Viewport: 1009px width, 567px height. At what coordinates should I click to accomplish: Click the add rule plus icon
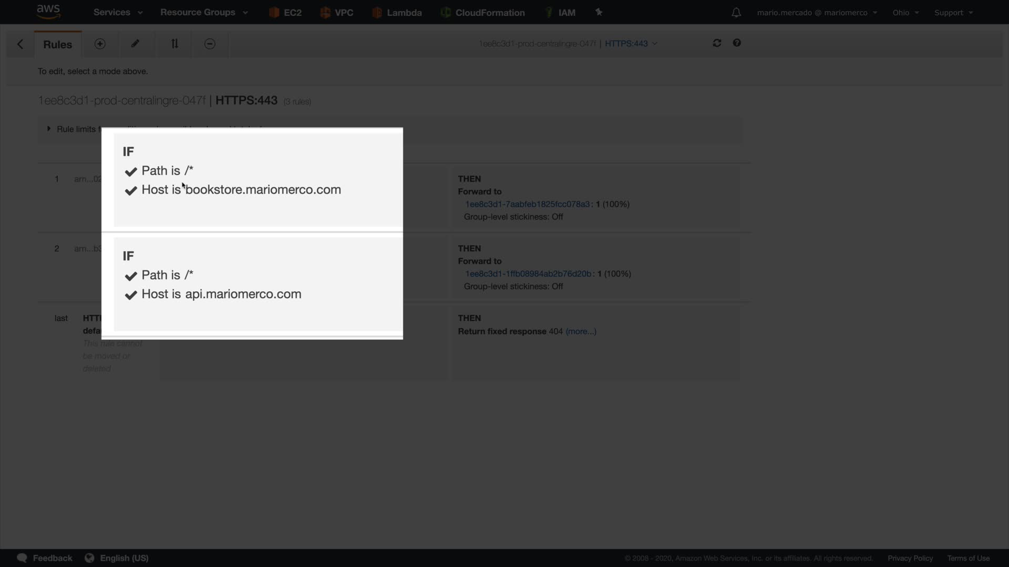click(100, 44)
